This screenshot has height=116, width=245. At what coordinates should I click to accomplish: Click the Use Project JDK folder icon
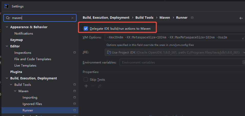109,52
